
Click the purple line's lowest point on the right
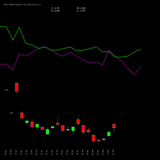pos(134,75)
